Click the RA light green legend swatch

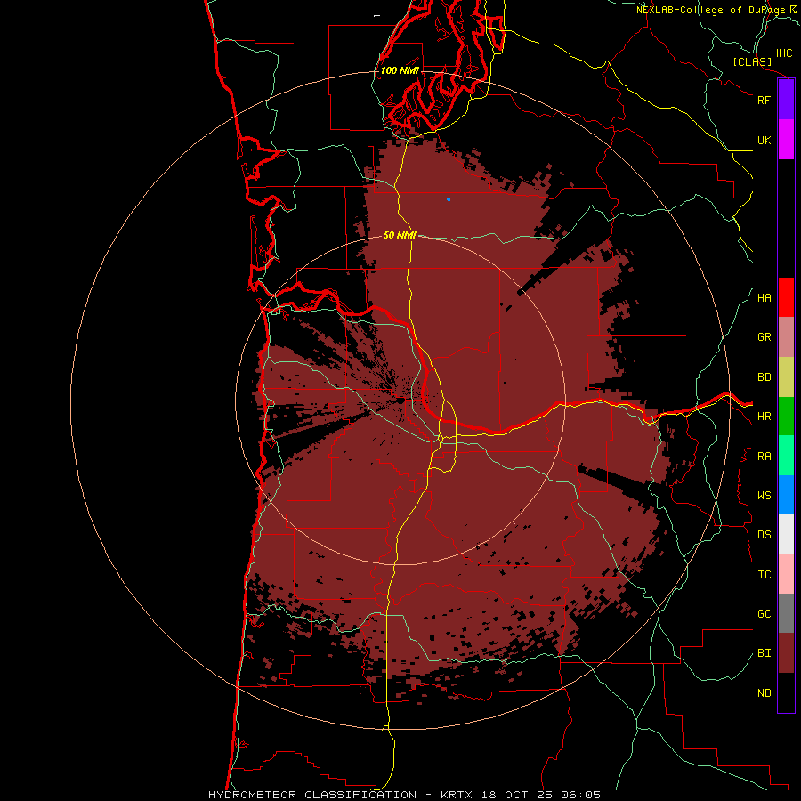pyautogui.click(x=786, y=456)
